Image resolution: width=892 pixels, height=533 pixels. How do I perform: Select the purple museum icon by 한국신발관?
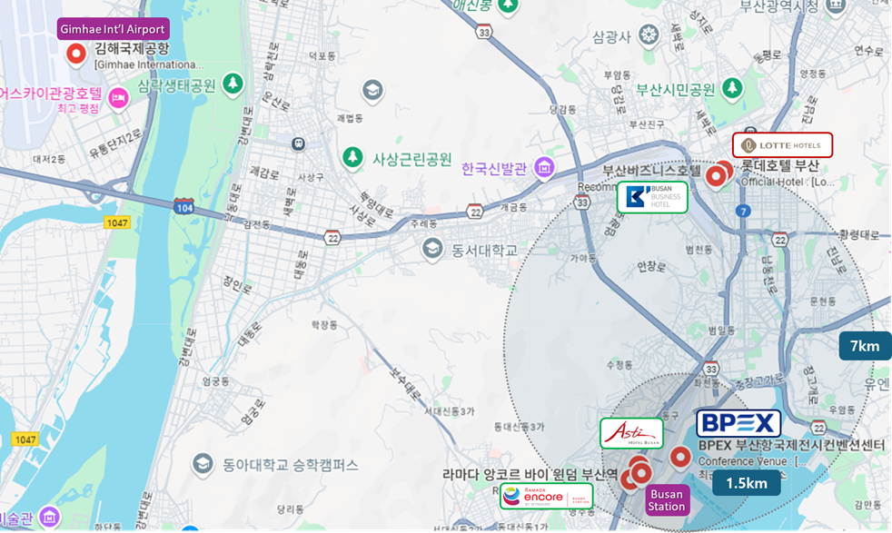pyautogui.click(x=544, y=168)
